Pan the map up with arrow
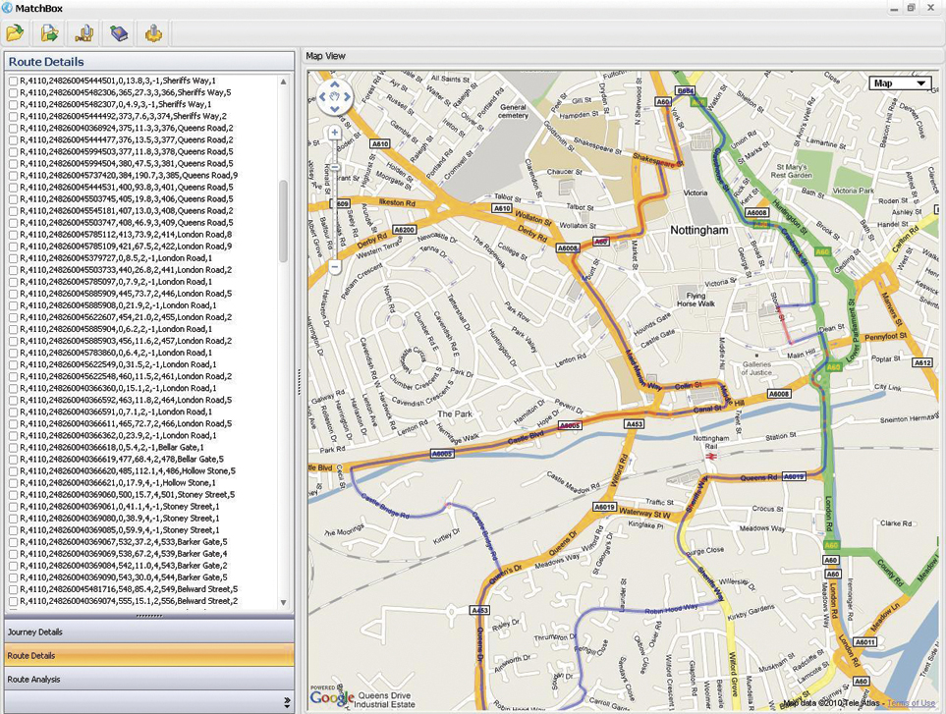This screenshot has width=946, height=714. [335, 86]
